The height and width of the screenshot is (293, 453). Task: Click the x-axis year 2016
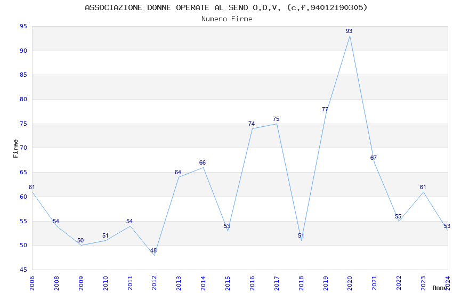tap(252, 283)
